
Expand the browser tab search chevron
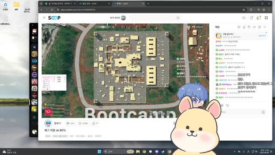[x=41, y=3]
